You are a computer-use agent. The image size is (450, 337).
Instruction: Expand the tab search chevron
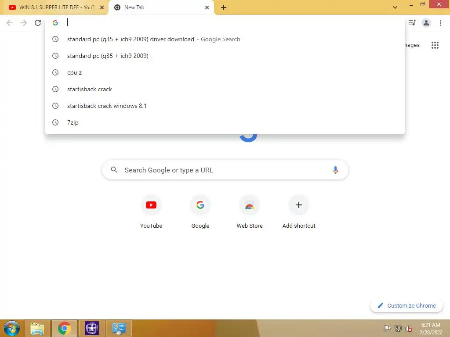395,7
